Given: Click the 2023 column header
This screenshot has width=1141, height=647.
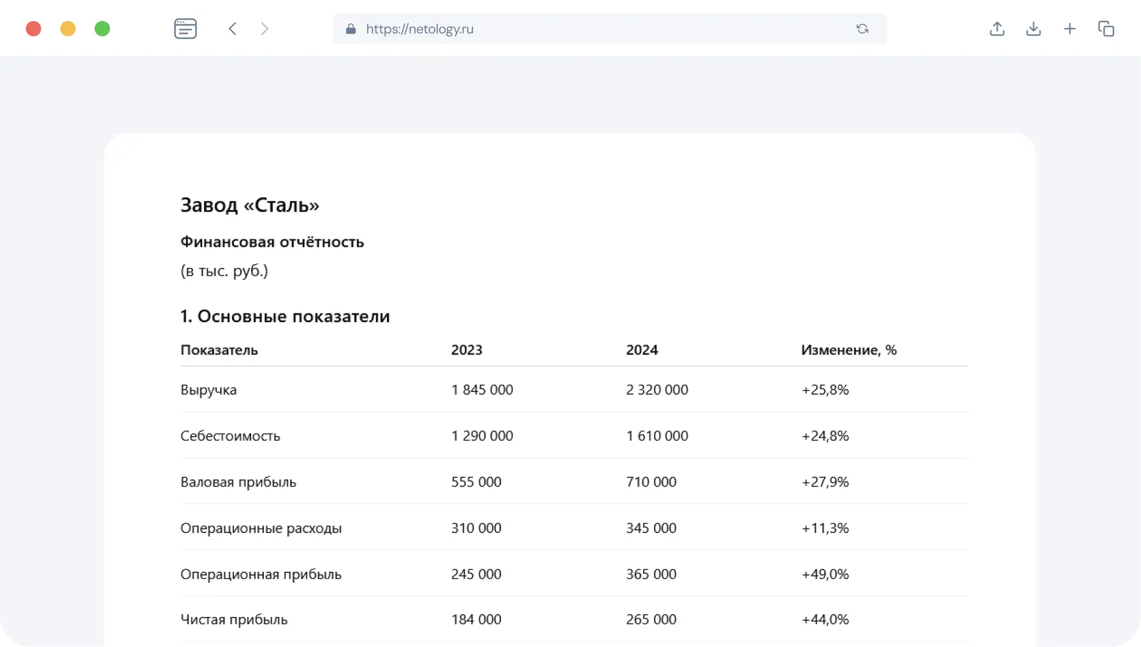Looking at the screenshot, I should pos(467,350).
